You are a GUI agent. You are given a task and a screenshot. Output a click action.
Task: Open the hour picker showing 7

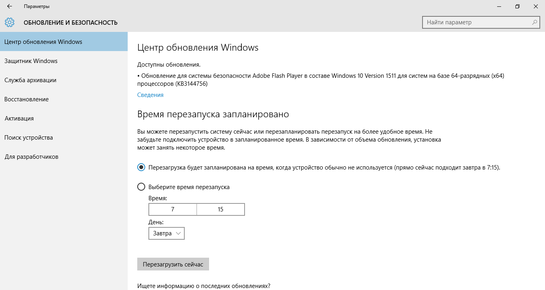[x=173, y=209]
